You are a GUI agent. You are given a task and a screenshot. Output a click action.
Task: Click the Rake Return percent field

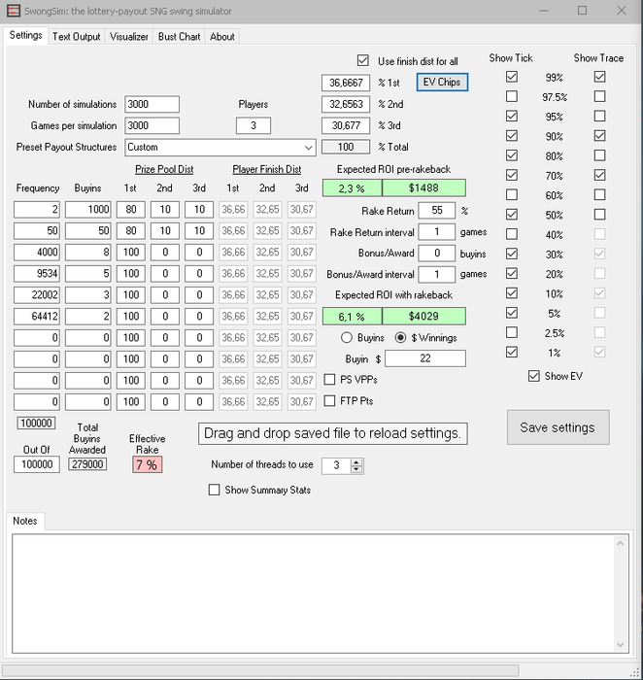[x=437, y=211]
